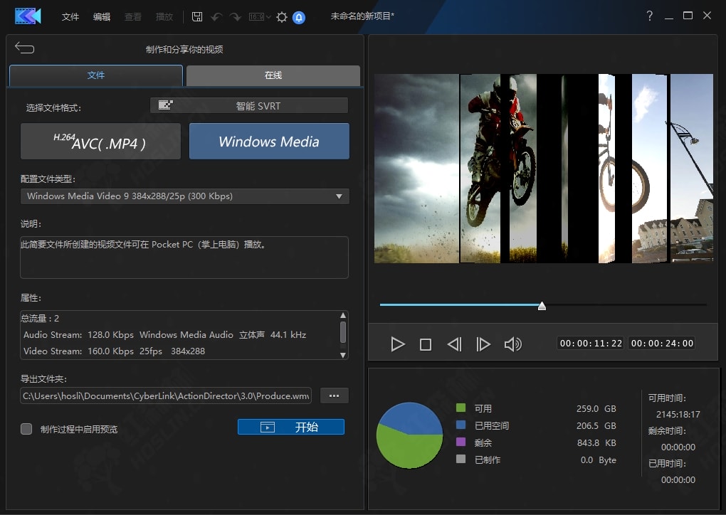Click the 开始 start button
This screenshot has width=726, height=515.
pos(290,427)
